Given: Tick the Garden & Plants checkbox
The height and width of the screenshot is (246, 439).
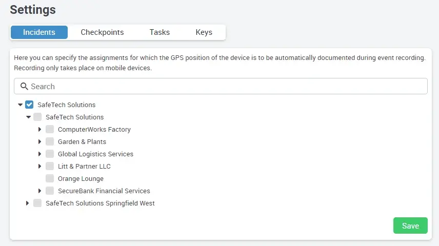Looking at the screenshot, I should pos(50,141).
